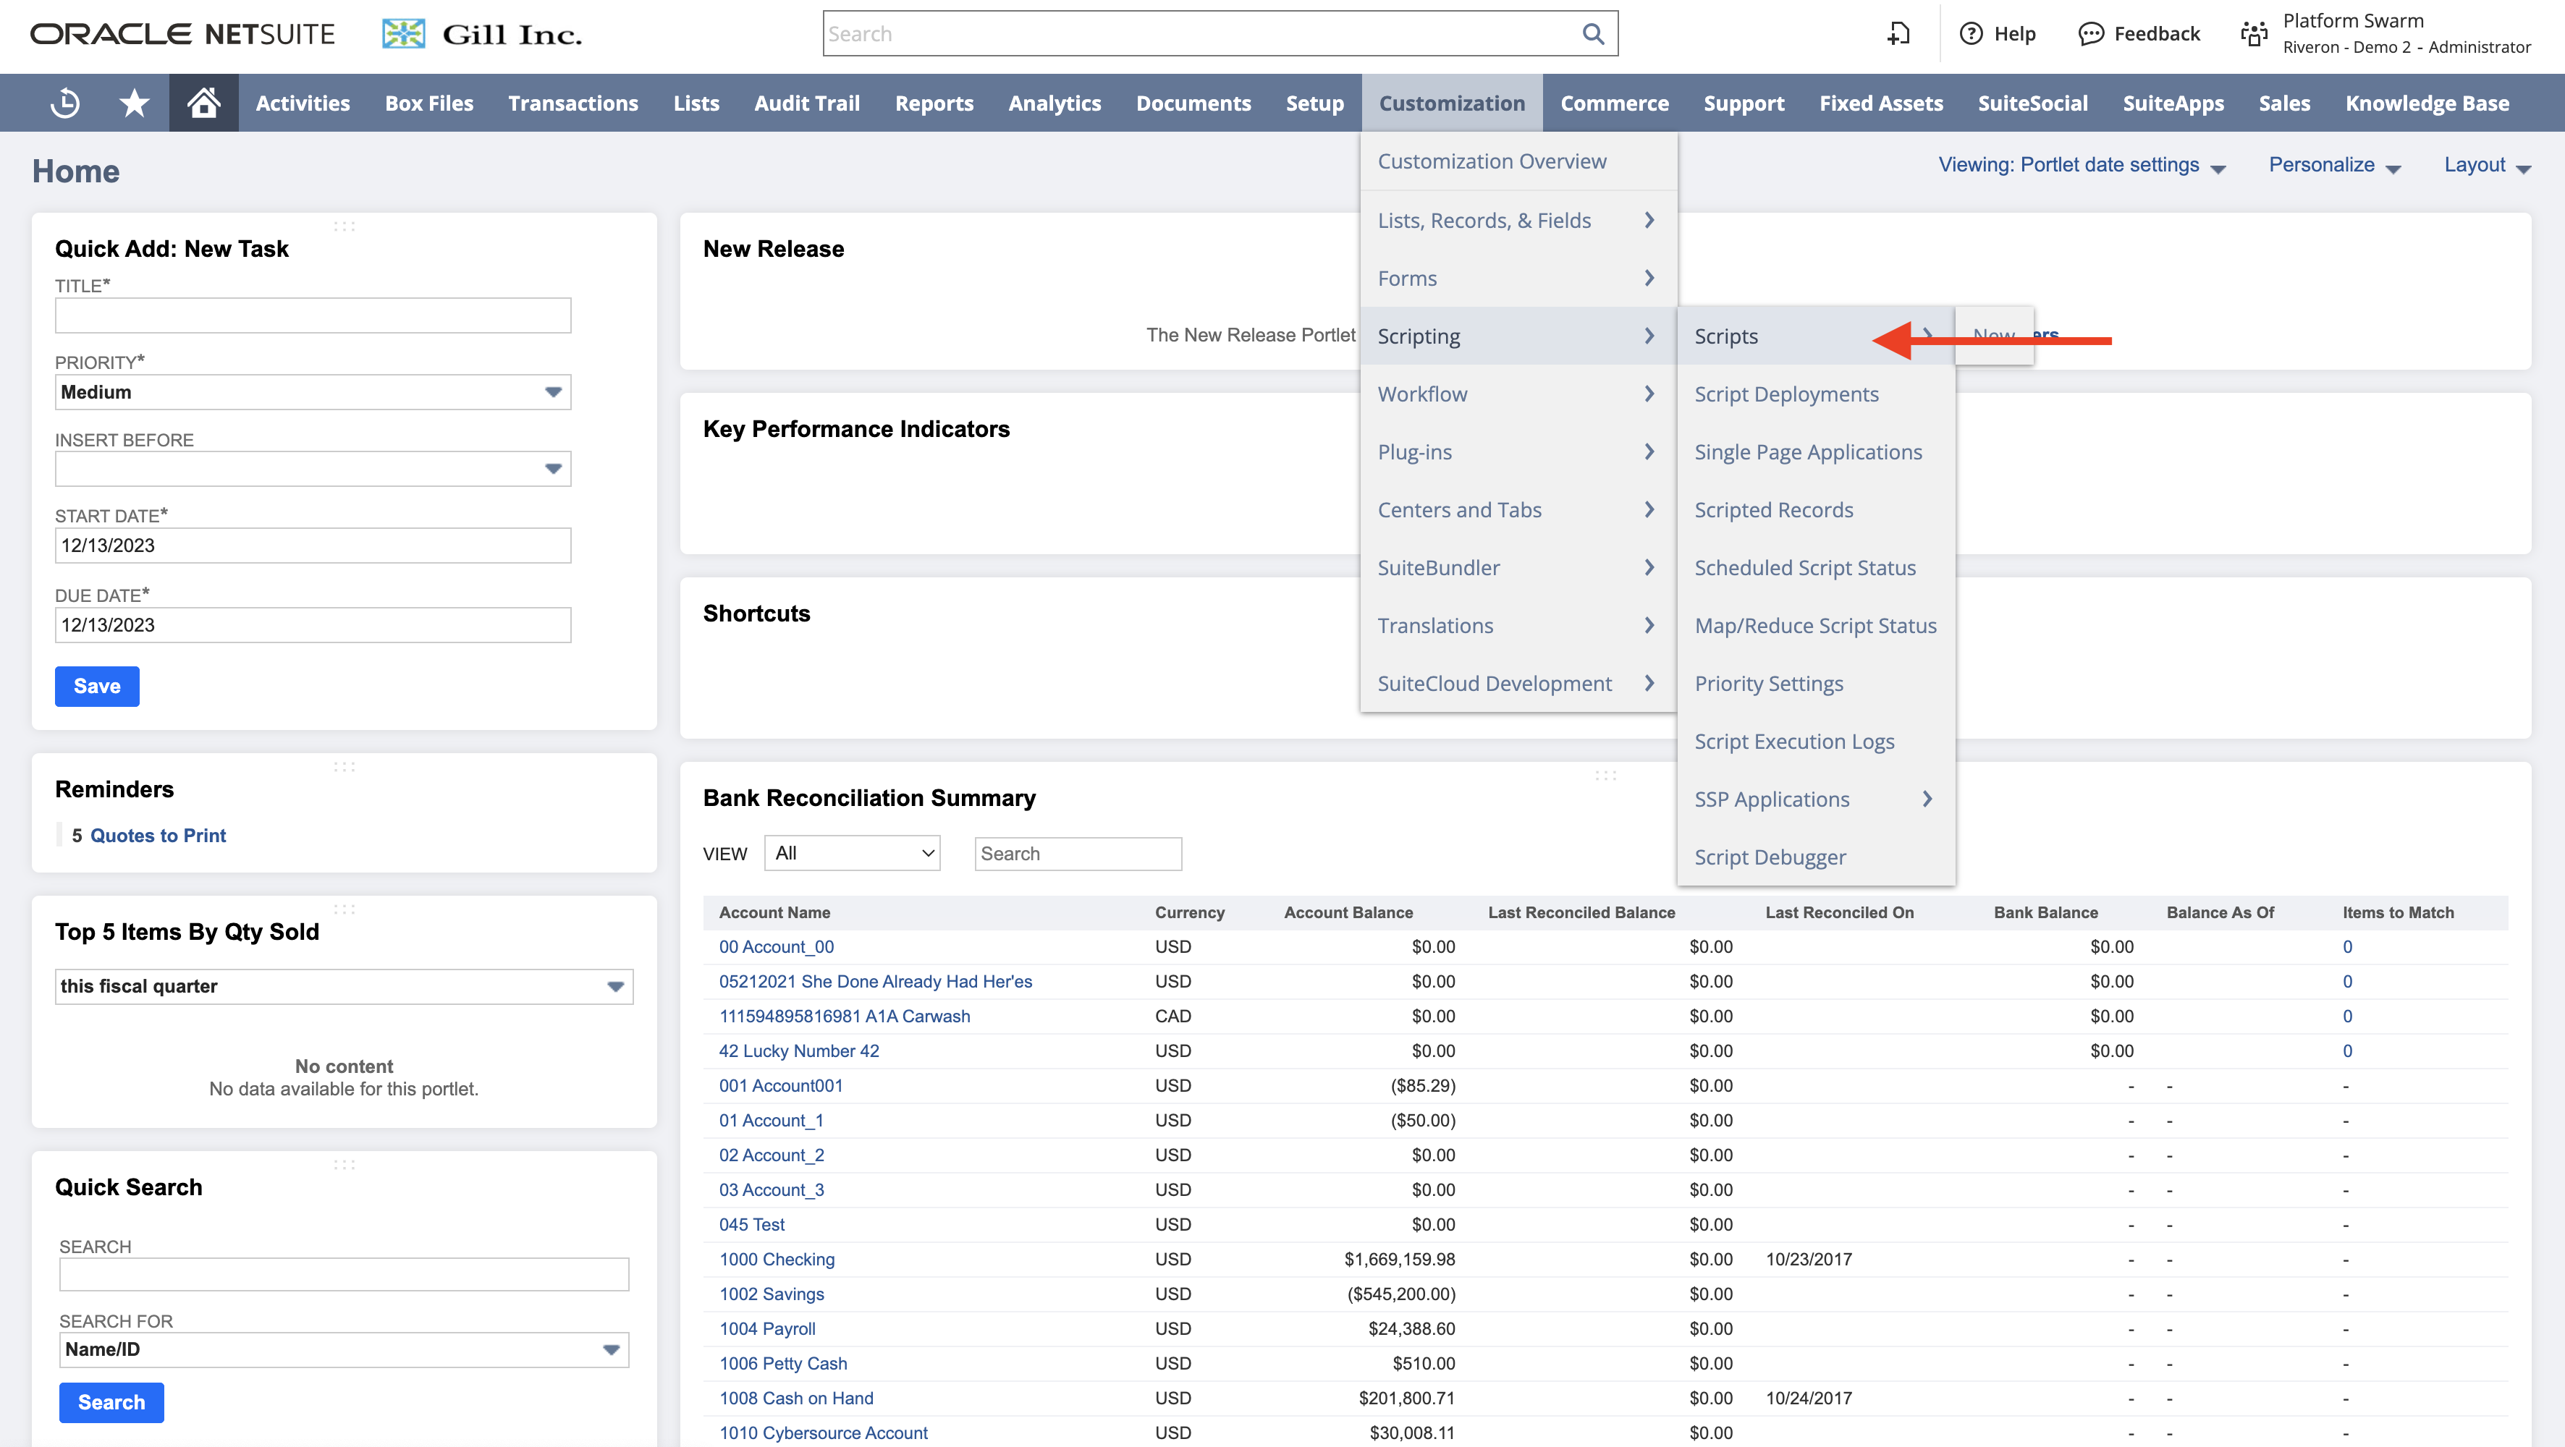Viewport: 2565px width, 1447px height.
Task: Select Priority Settings menu item
Action: (1815, 683)
